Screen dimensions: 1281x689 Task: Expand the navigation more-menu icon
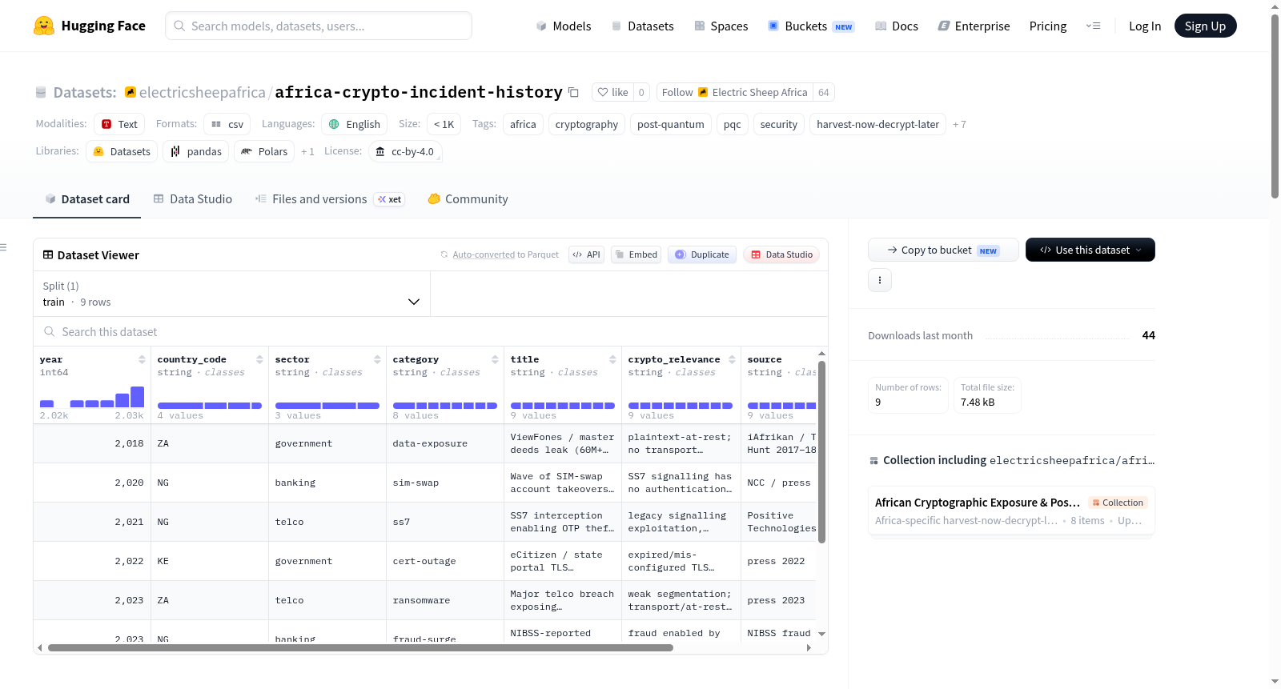pyautogui.click(x=1093, y=26)
